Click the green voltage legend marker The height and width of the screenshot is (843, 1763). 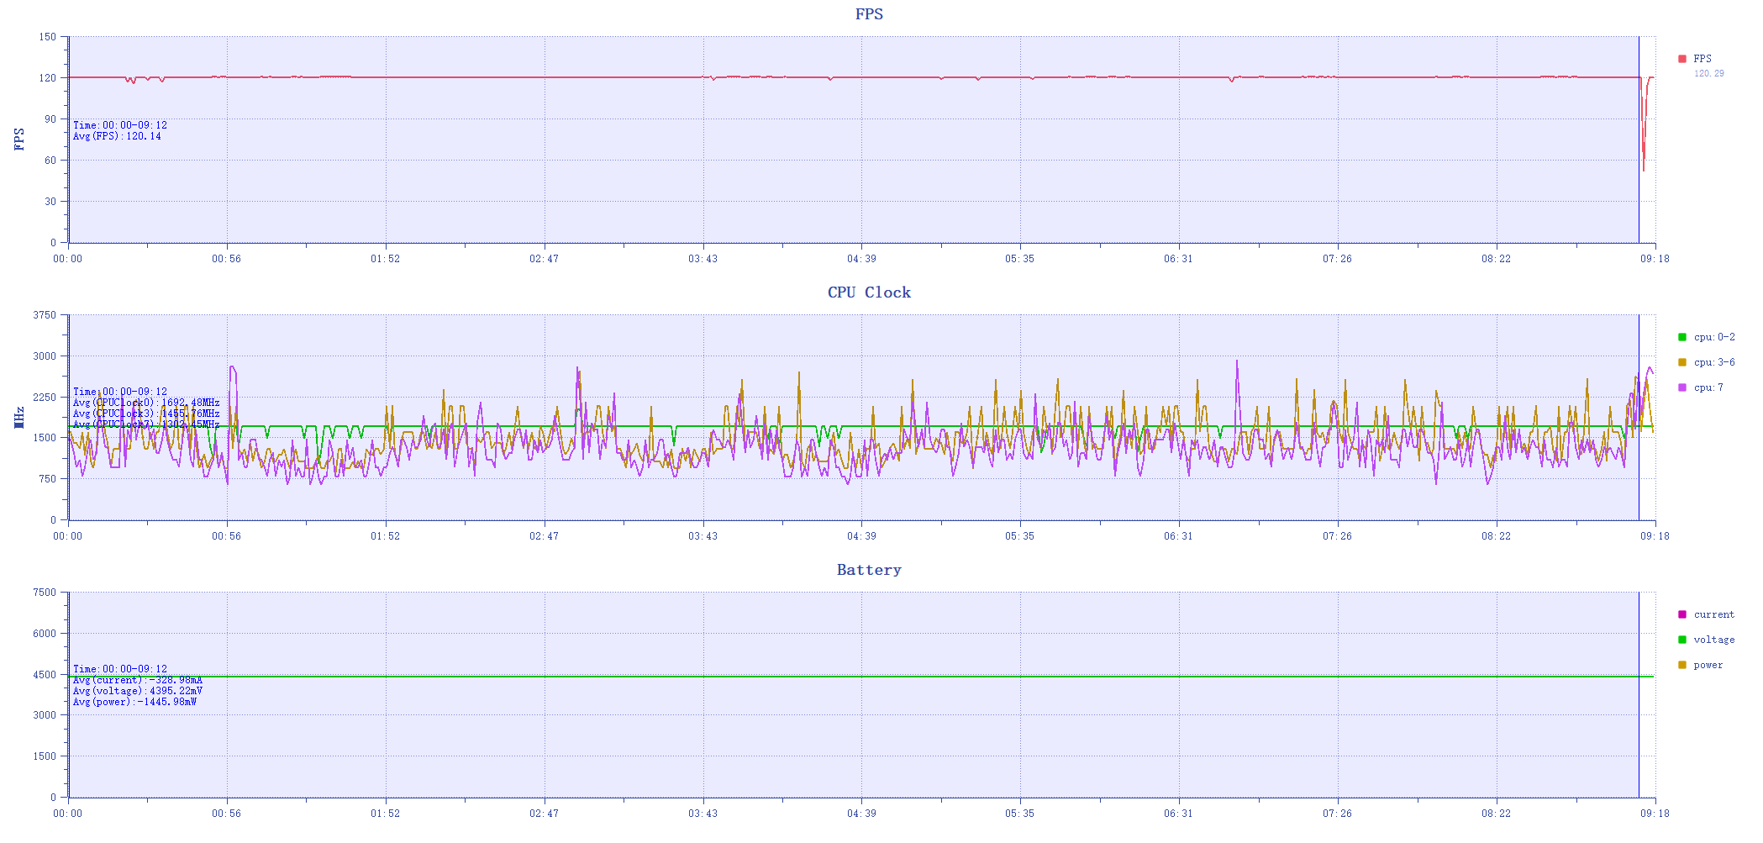tap(1681, 640)
